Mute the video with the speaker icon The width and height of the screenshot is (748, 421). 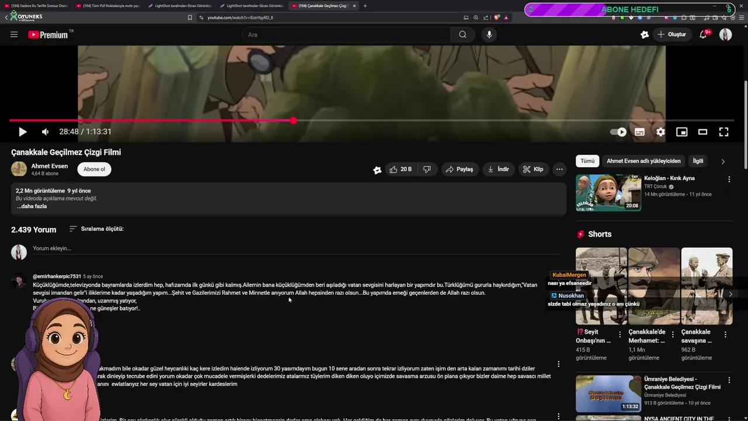(x=45, y=132)
